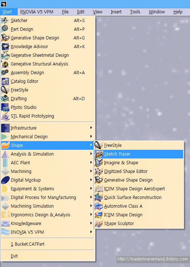
Task: Click the Mechanical Design category icon
Action: point(5,136)
